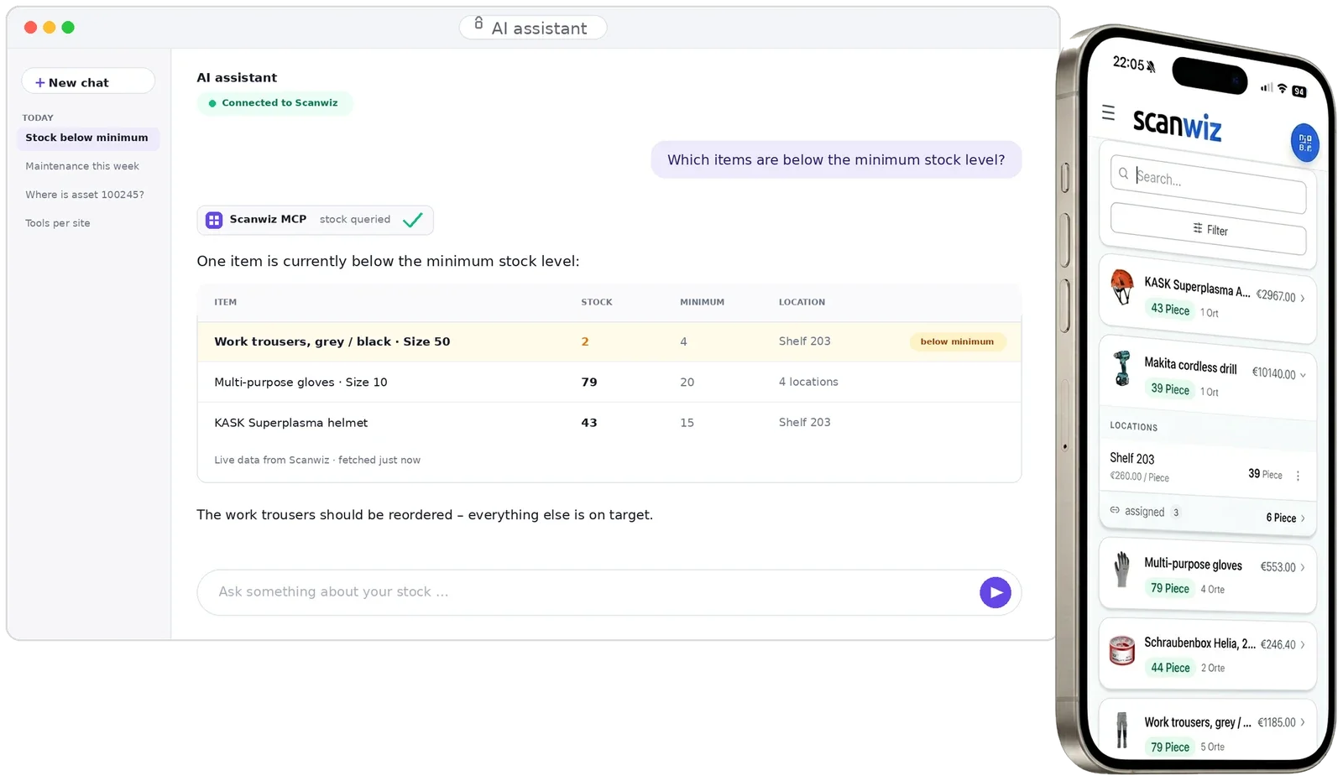Click the link icon beside assigned
1343x781 pixels.
pyautogui.click(x=1115, y=509)
